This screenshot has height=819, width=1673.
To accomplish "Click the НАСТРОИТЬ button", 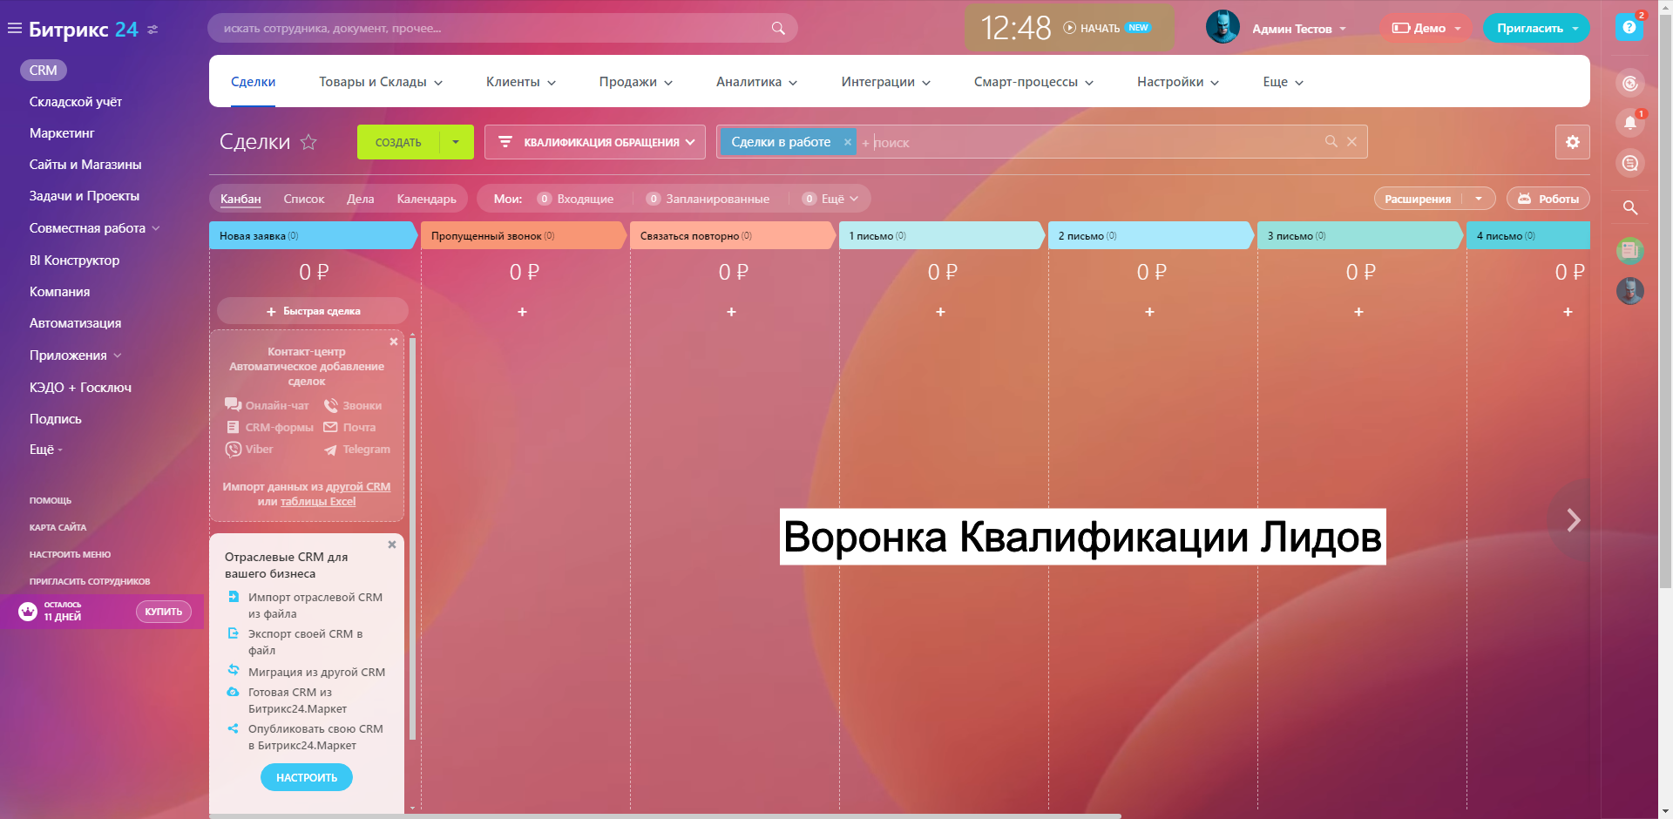I will click(307, 777).
